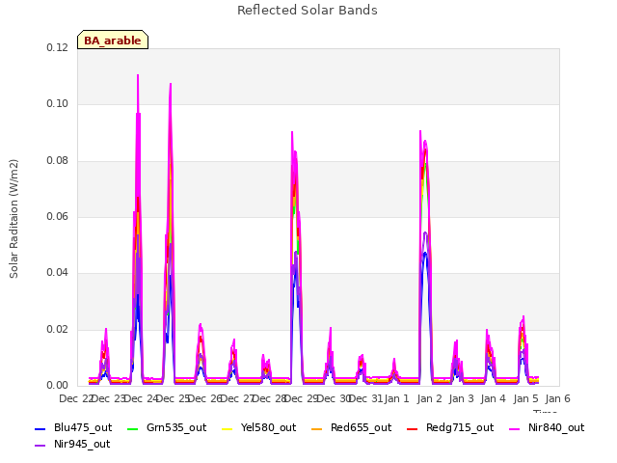Toggle Redg715_out series in legend

point(450,427)
